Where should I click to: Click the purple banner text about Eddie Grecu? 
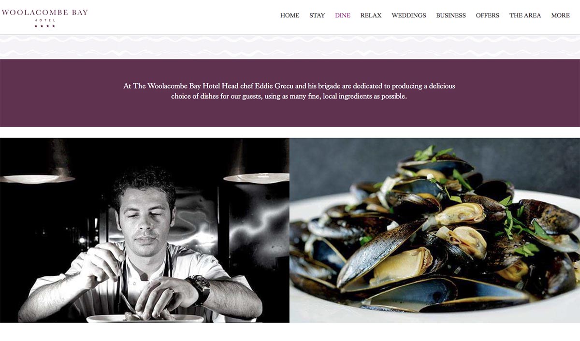[289, 91]
